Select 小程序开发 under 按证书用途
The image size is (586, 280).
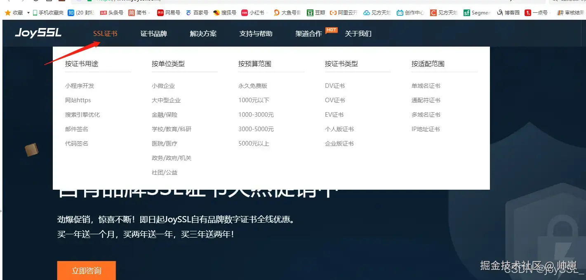(80, 86)
